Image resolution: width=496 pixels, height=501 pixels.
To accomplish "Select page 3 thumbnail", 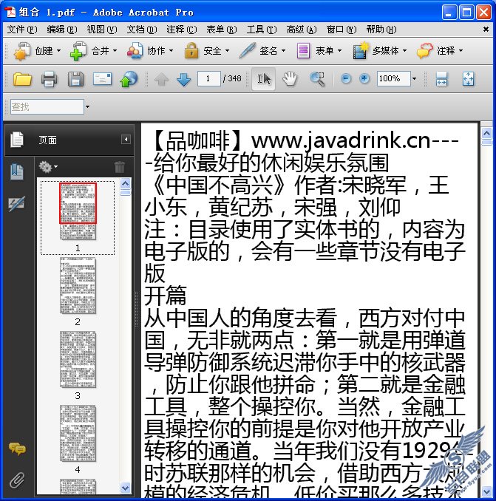I will coord(78,359).
